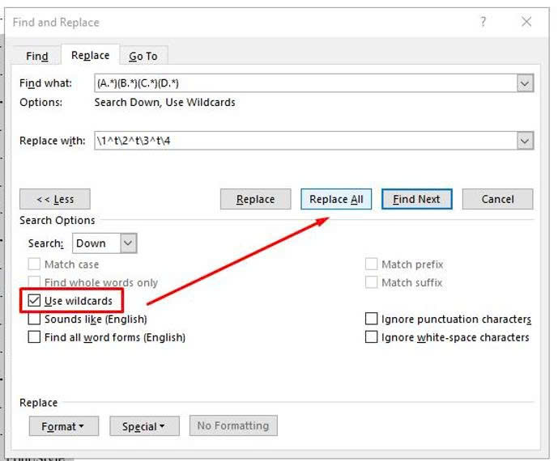This screenshot has width=558, height=461.
Task: Select the Replace tab
Action: [x=90, y=55]
